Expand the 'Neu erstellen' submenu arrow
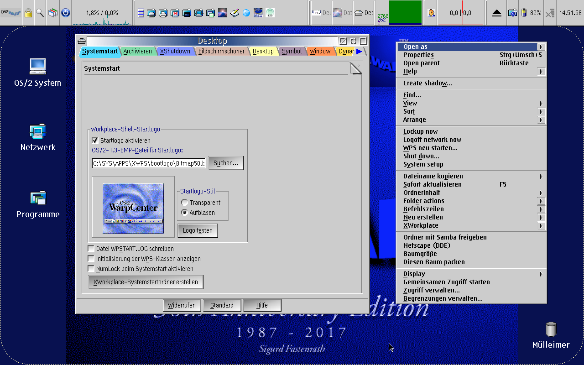 point(541,218)
